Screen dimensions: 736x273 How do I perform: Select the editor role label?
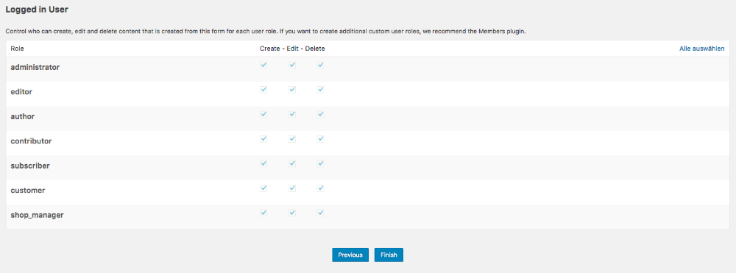coord(21,92)
